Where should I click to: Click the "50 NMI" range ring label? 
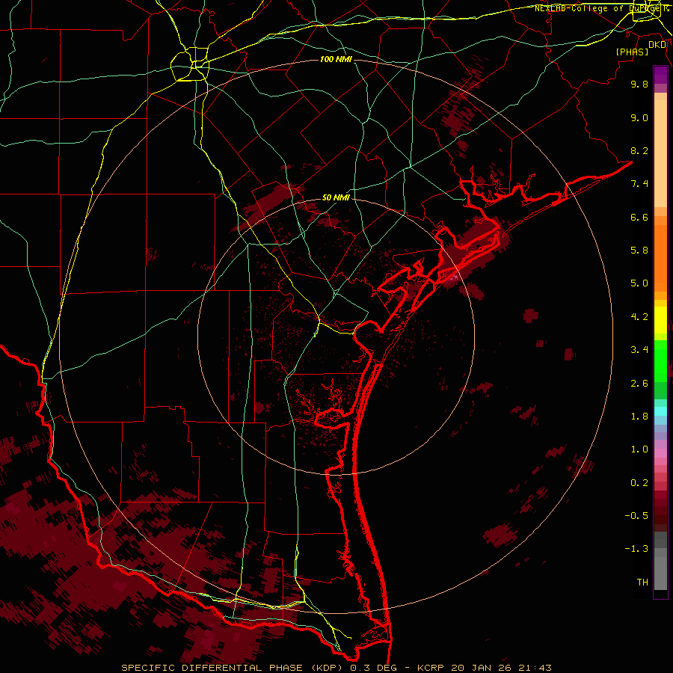(336, 197)
